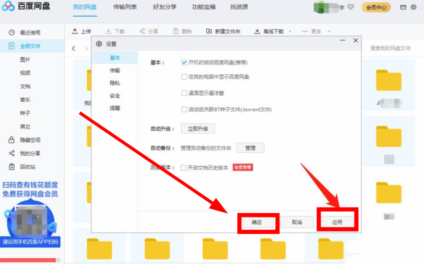Click the upload arrow icon
The height and width of the screenshot is (264, 424).
pyautogui.click(x=75, y=31)
